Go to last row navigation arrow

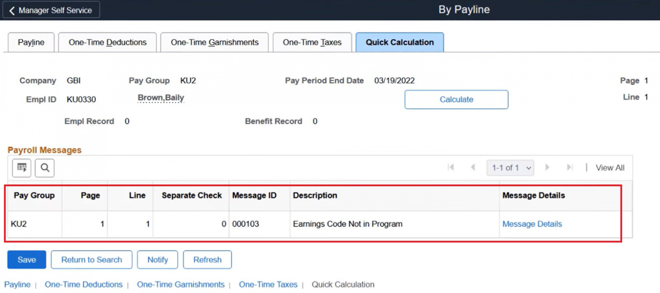pos(570,168)
